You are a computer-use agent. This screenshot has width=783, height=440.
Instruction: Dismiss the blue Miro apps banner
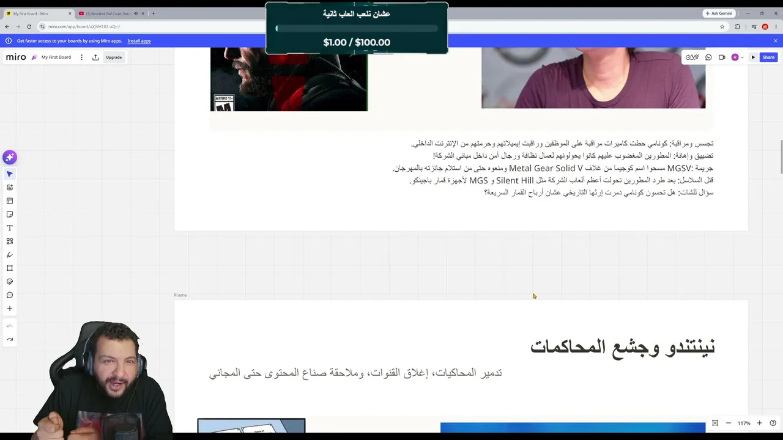(775, 41)
